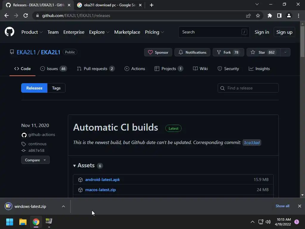Click the package icon beside macos-latest.zip
Image resolution: width=305 pixels, height=229 pixels.
pyautogui.click(x=80, y=190)
